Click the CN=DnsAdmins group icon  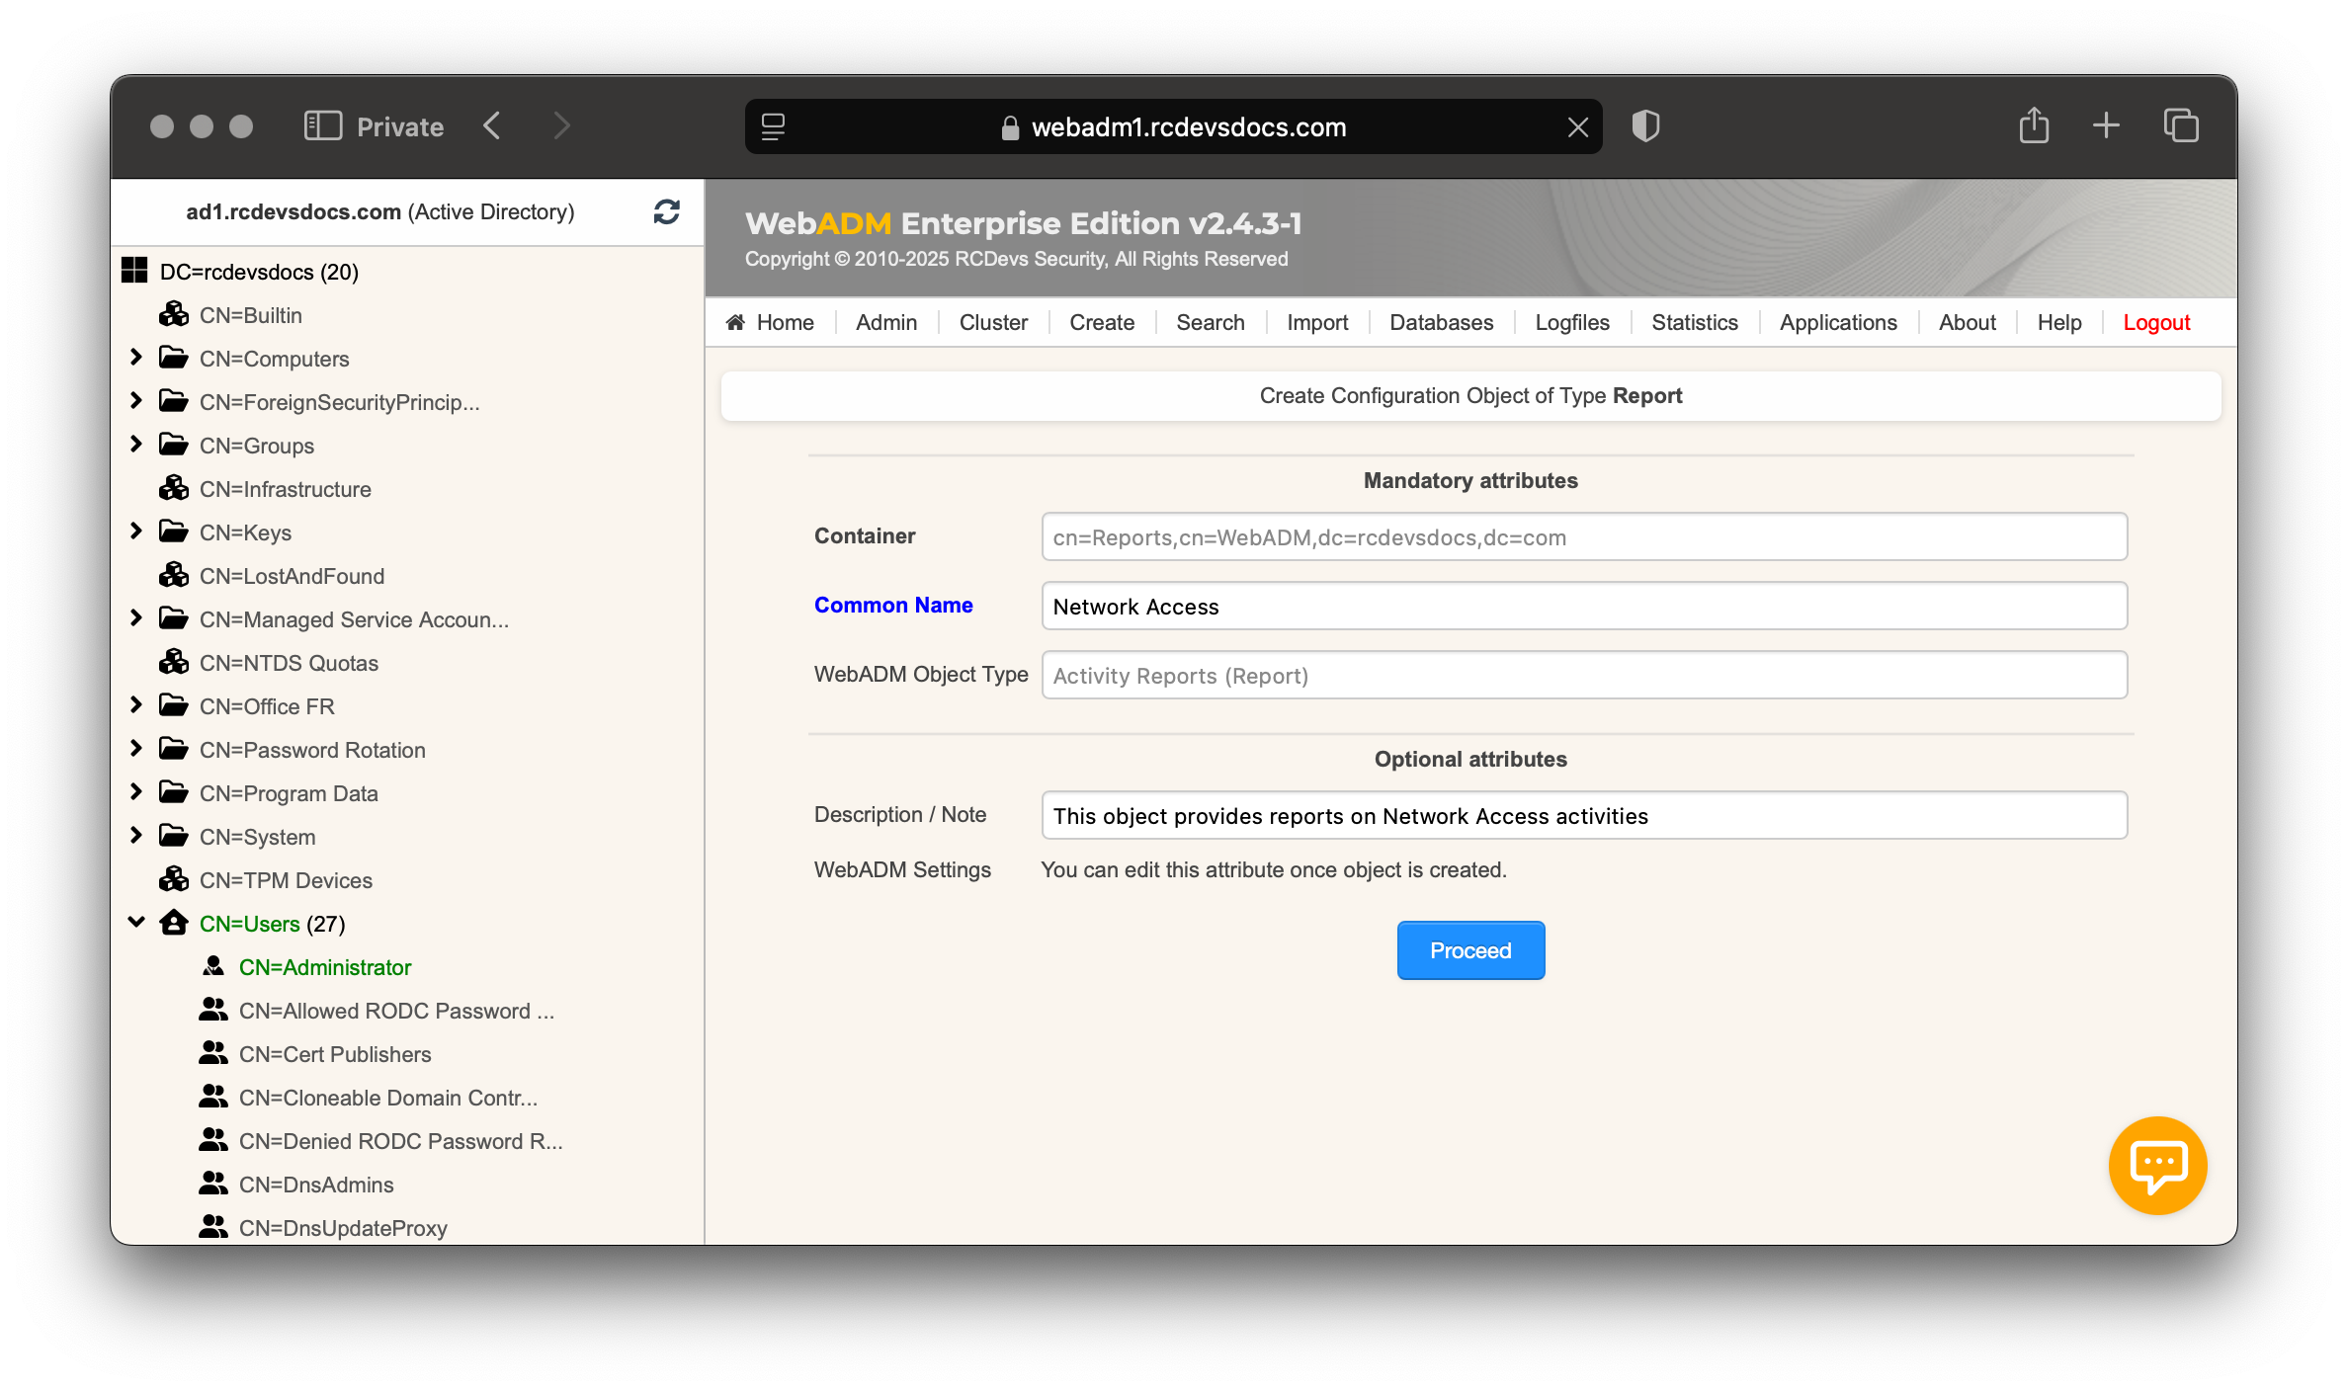pyautogui.click(x=213, y=1184)
